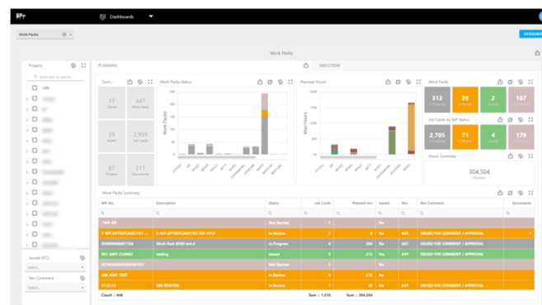Export the Work Packs Summary grid
Screen dimensions: 542x305
pyautogui.click(x=500, y=193)
